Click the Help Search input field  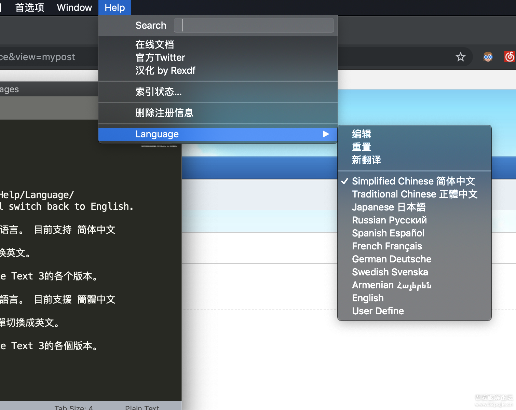point(254,25)
